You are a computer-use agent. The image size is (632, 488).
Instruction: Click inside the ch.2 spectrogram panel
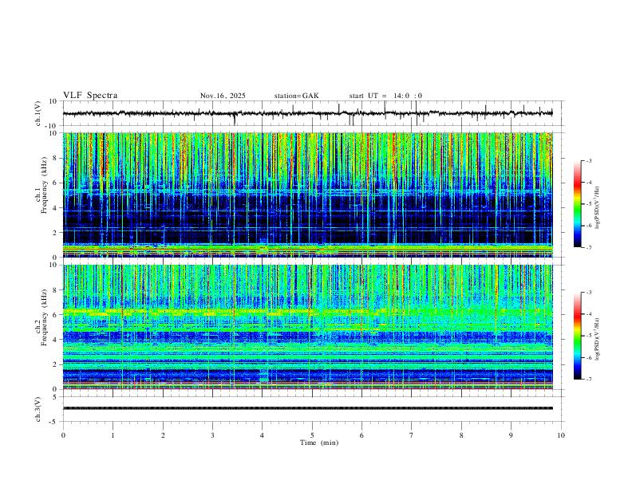(x=307, y=327)
